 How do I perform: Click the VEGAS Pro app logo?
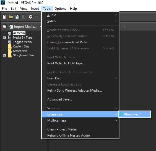tap(2, 2)
